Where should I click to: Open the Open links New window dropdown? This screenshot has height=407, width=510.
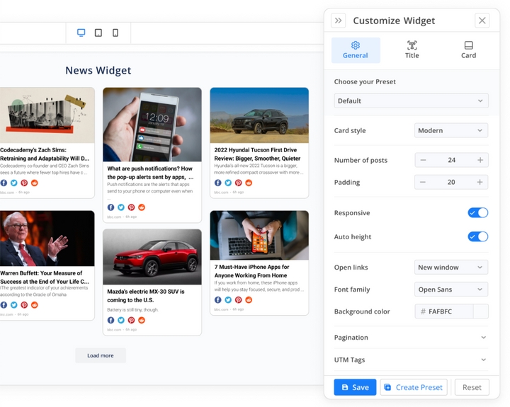coord(450,268)
